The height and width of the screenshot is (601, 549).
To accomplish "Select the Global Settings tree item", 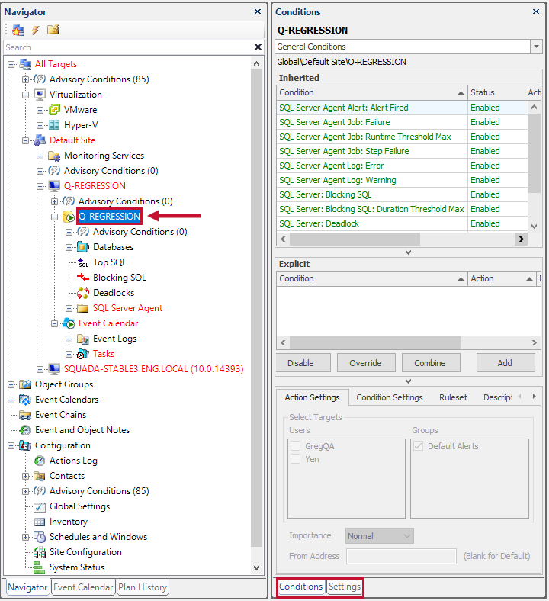I will click(80, 506).
